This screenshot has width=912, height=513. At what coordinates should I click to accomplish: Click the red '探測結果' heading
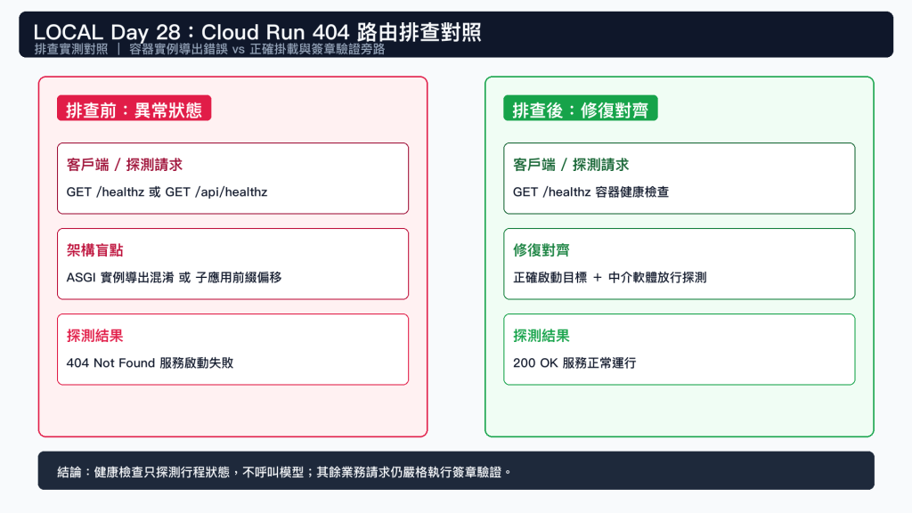point(94,336)
